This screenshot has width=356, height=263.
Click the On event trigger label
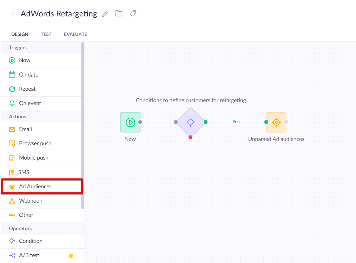pos(30,103)
